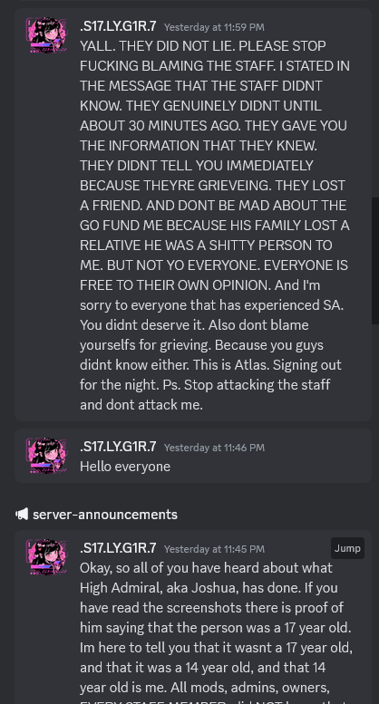Click username .S17.LY.G1R.7 above Hello everyone

point(118,447)
